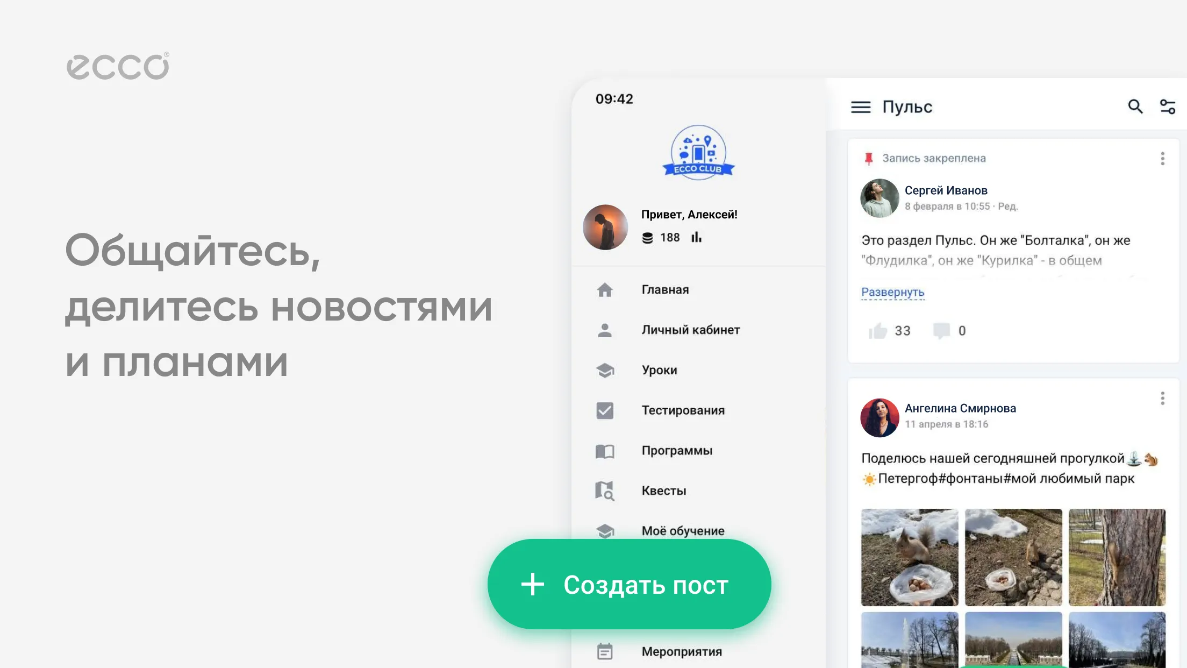Open Мероприятия menu item
This screenshot has height=668, width=1187.
point(682,651)
